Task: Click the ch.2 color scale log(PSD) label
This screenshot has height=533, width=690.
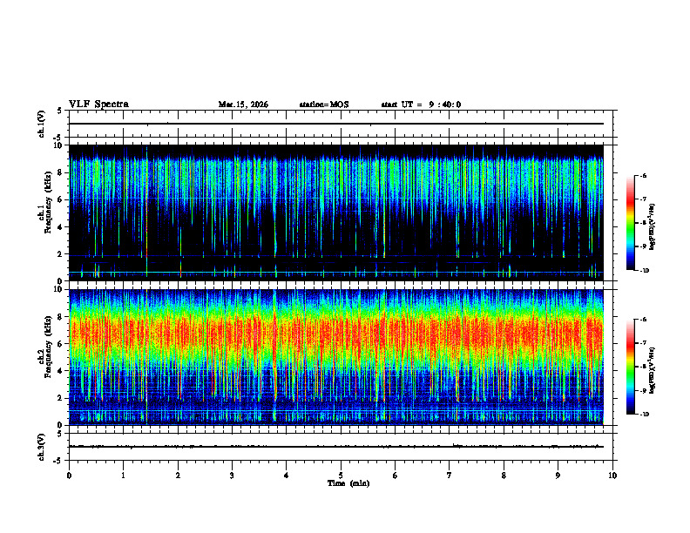Action: click(653, 371)
